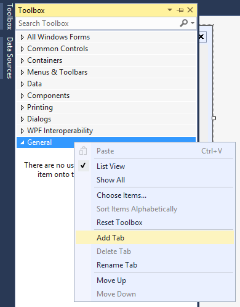This screenshot has height=307, width=240.
Task: Click the Toolbox search magnifier icon
Action: [x=183, y=23]
